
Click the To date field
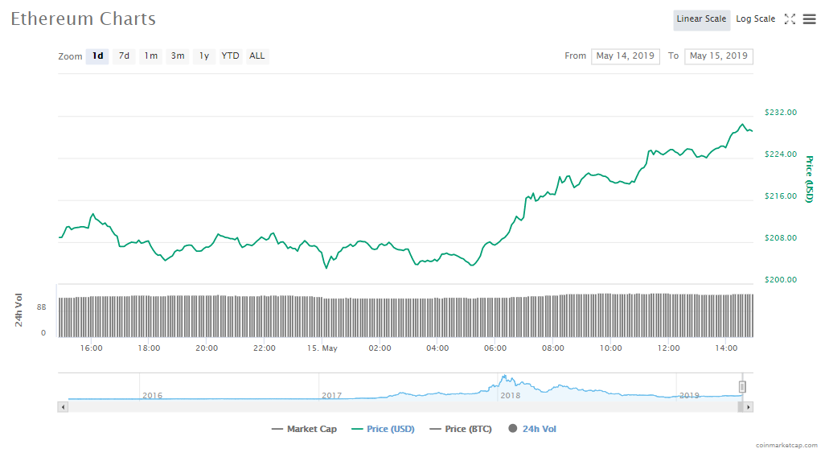[718, 56]
